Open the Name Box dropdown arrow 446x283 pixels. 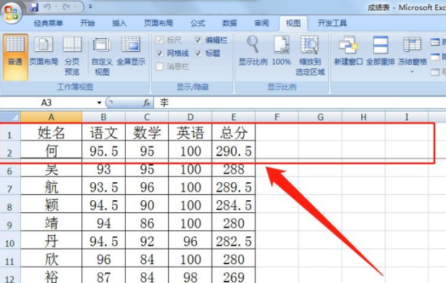99,103
